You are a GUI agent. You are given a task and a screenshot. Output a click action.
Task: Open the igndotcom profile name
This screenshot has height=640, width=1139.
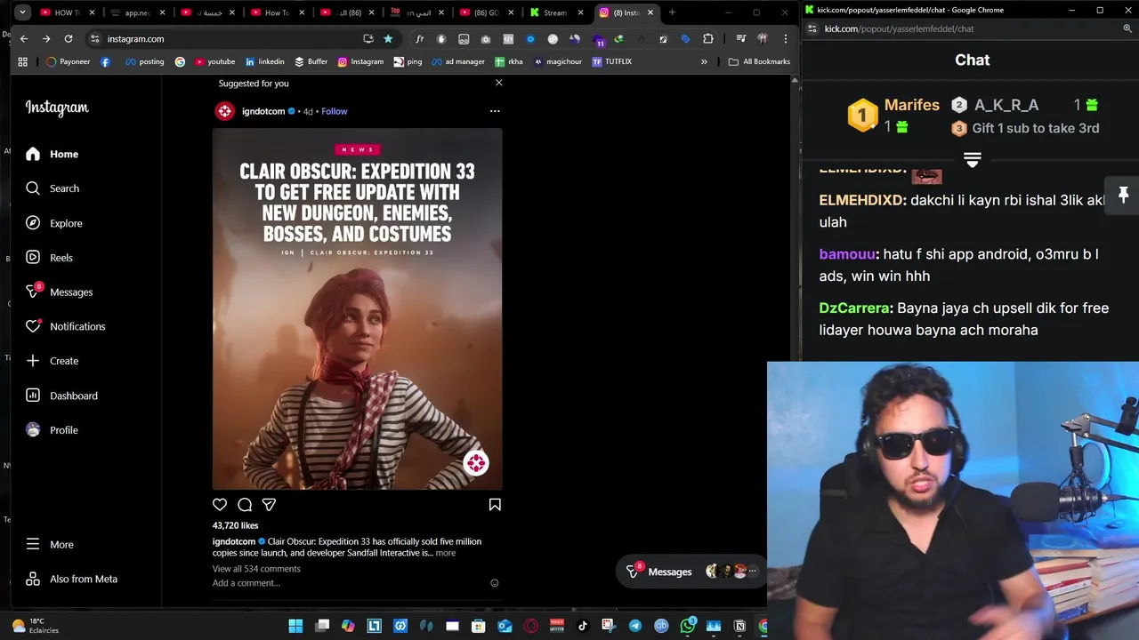[263, 111]
